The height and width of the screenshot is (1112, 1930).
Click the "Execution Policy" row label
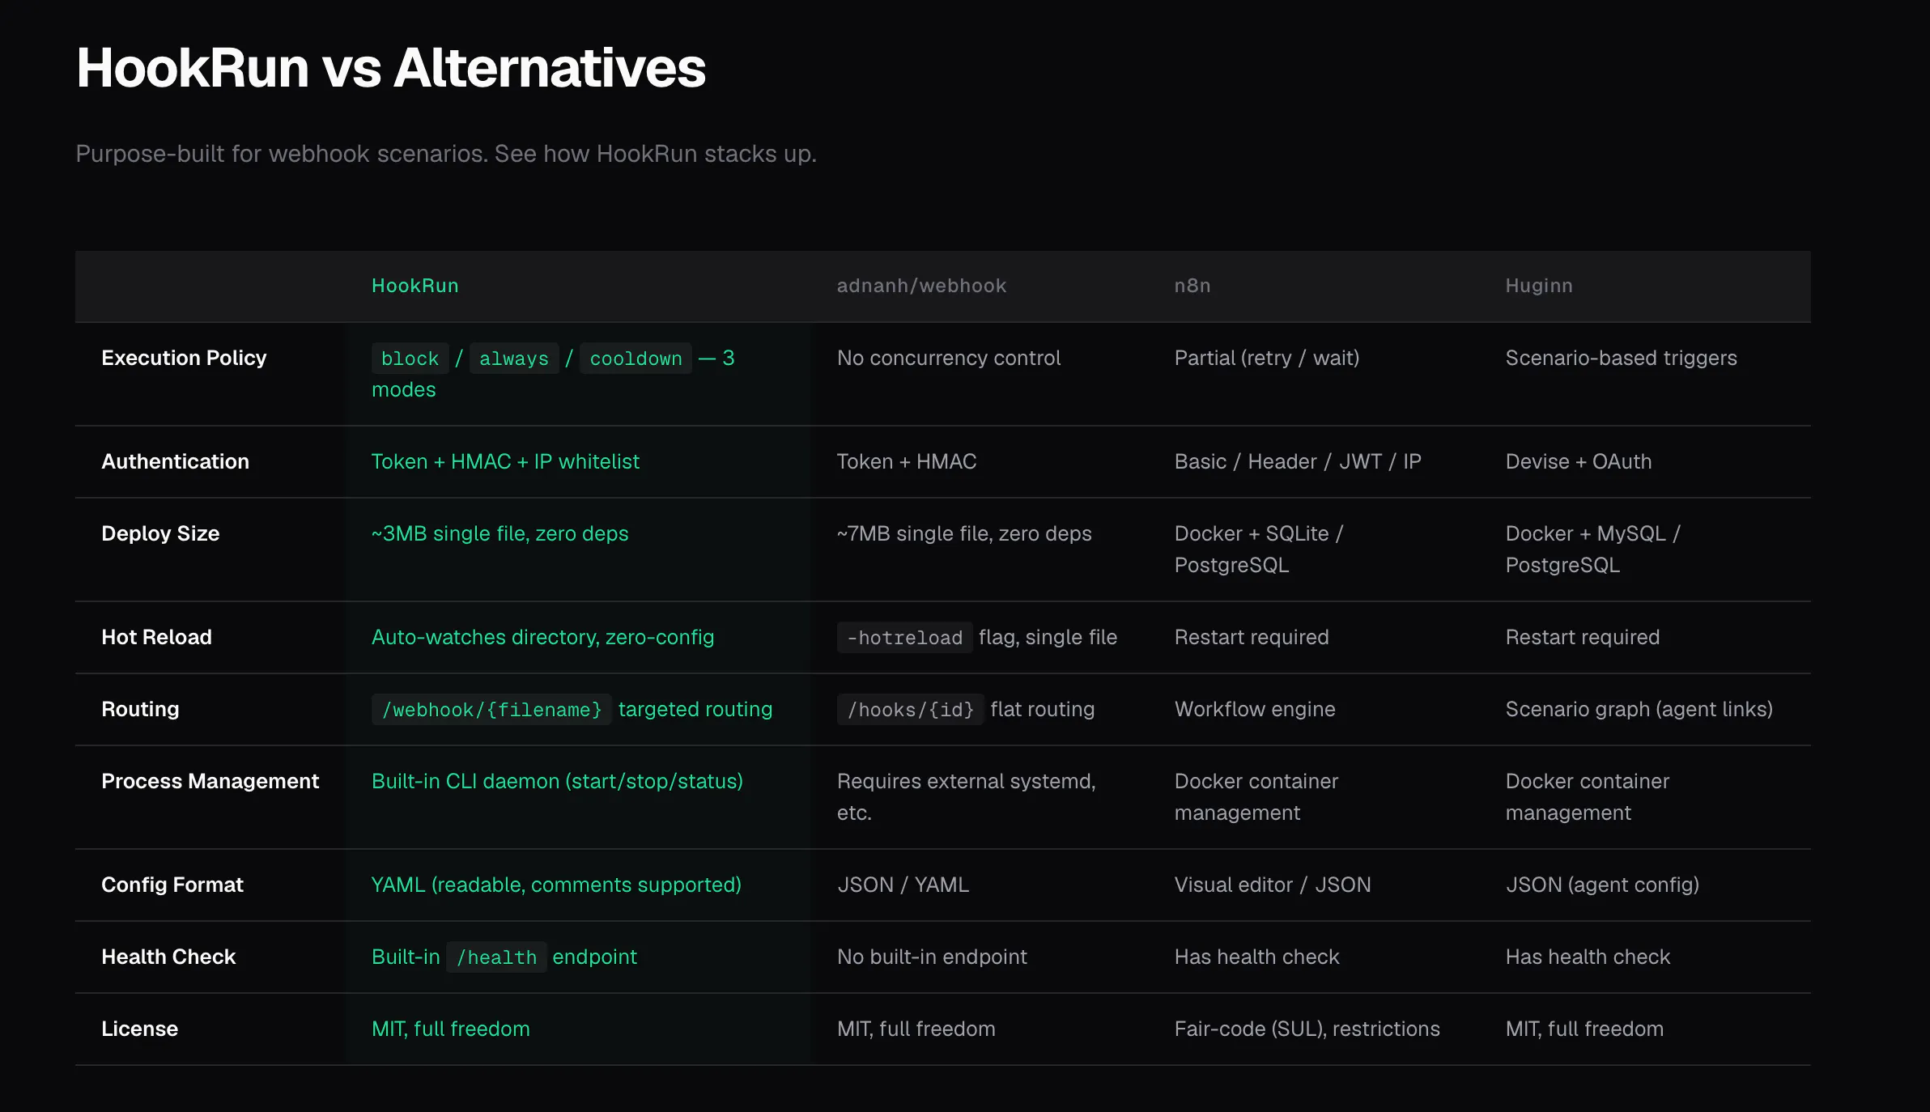pyautogui.click(x=184, y=358)
